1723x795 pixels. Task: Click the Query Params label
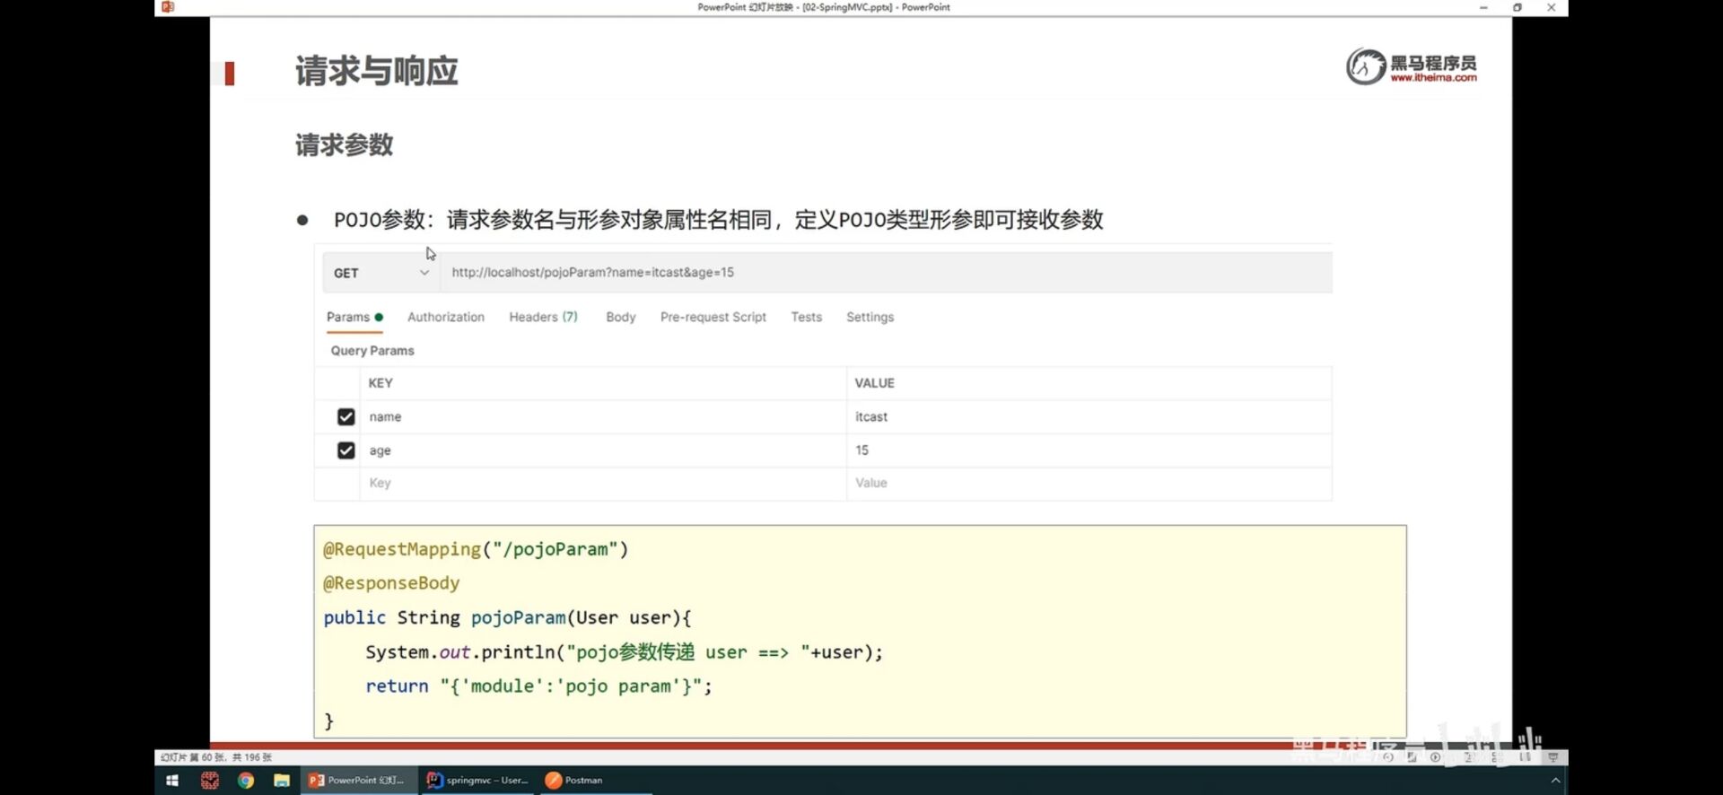[372, 351]
